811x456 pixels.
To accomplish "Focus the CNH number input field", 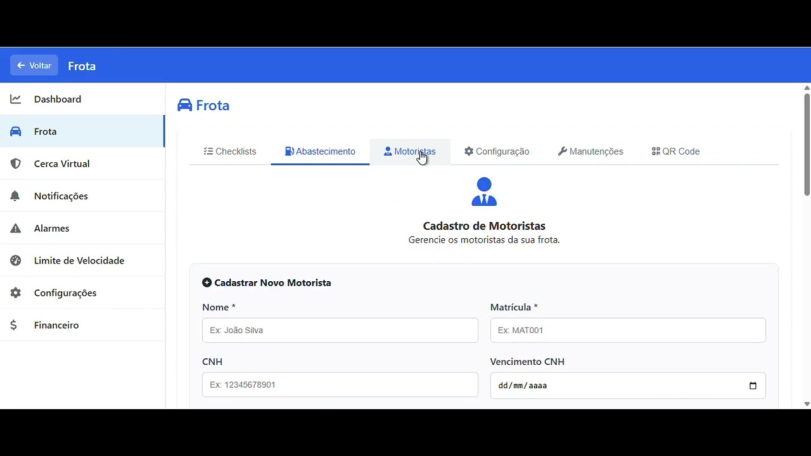I will [340, 384].
